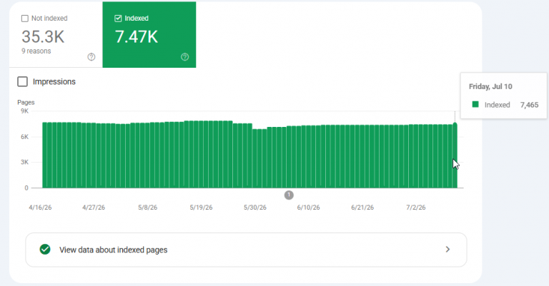Select the 7.47K indexed count
Image resolution: width=549 pixels, height=286 pixels.
pos(137,36)
